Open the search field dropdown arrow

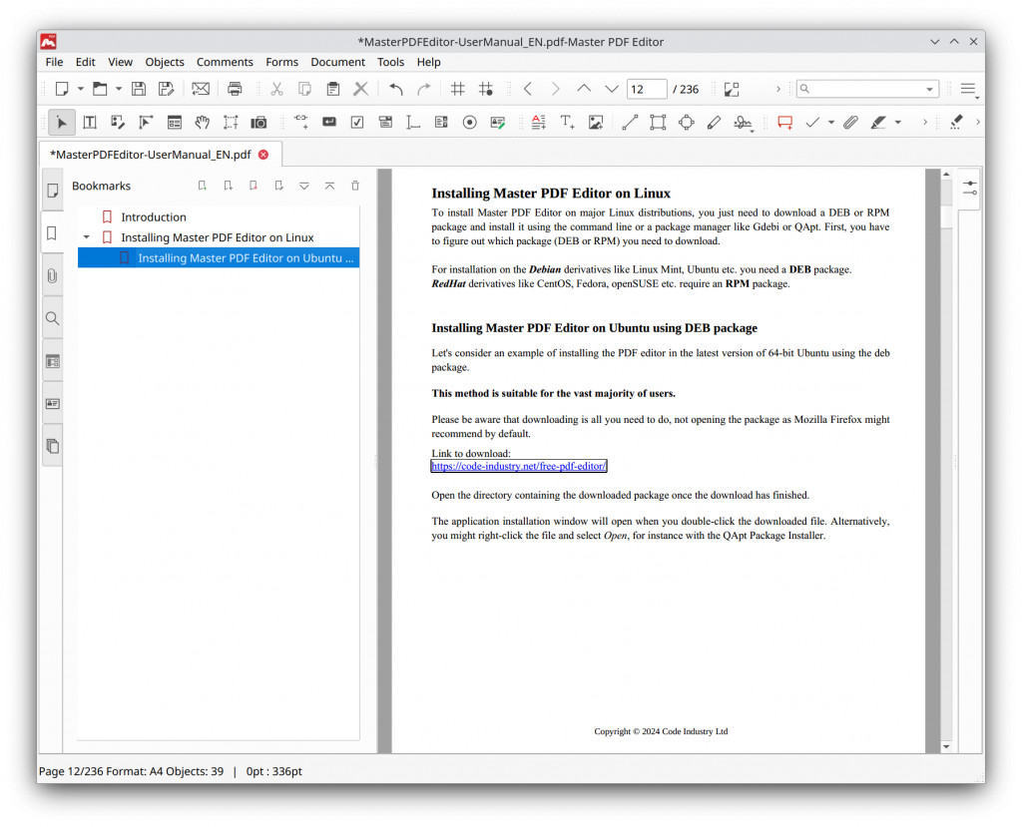point(930,89)
